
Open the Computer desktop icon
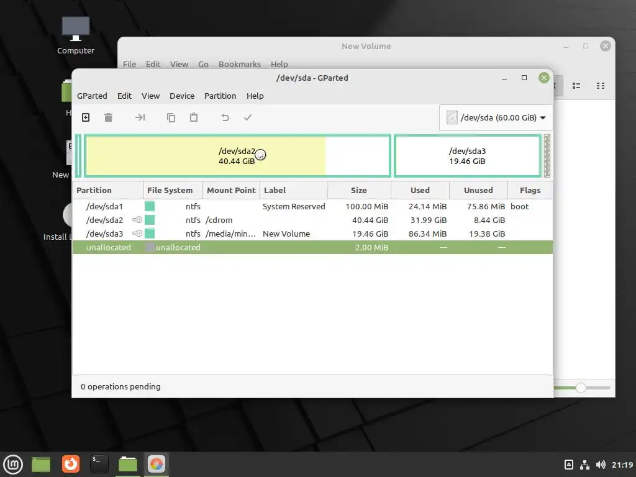(76, 35)
